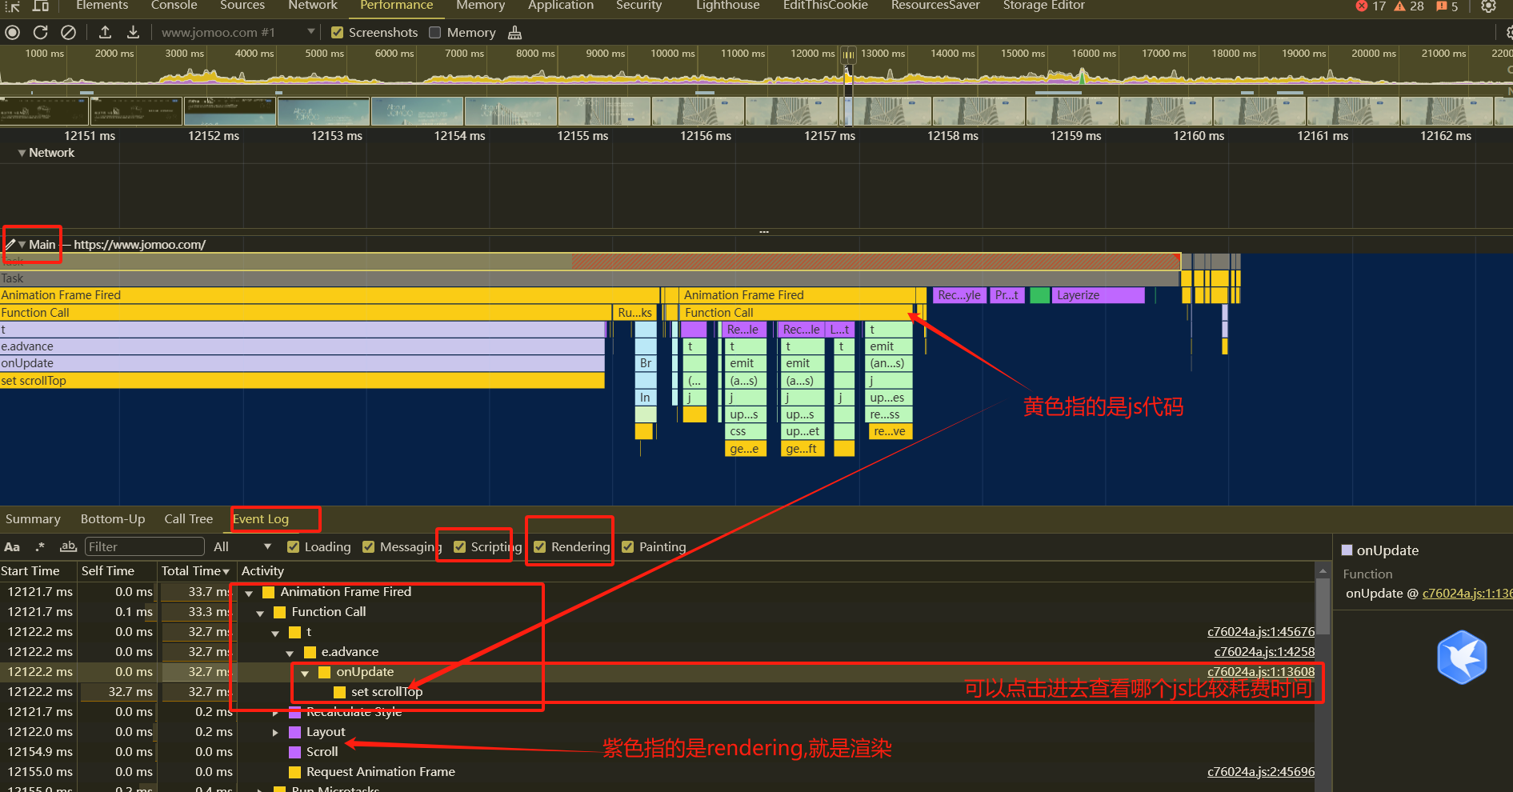Collapse the Animation Frame Fired row
The height and width of the screenshot is (792, 1513).
click(249, 593)
